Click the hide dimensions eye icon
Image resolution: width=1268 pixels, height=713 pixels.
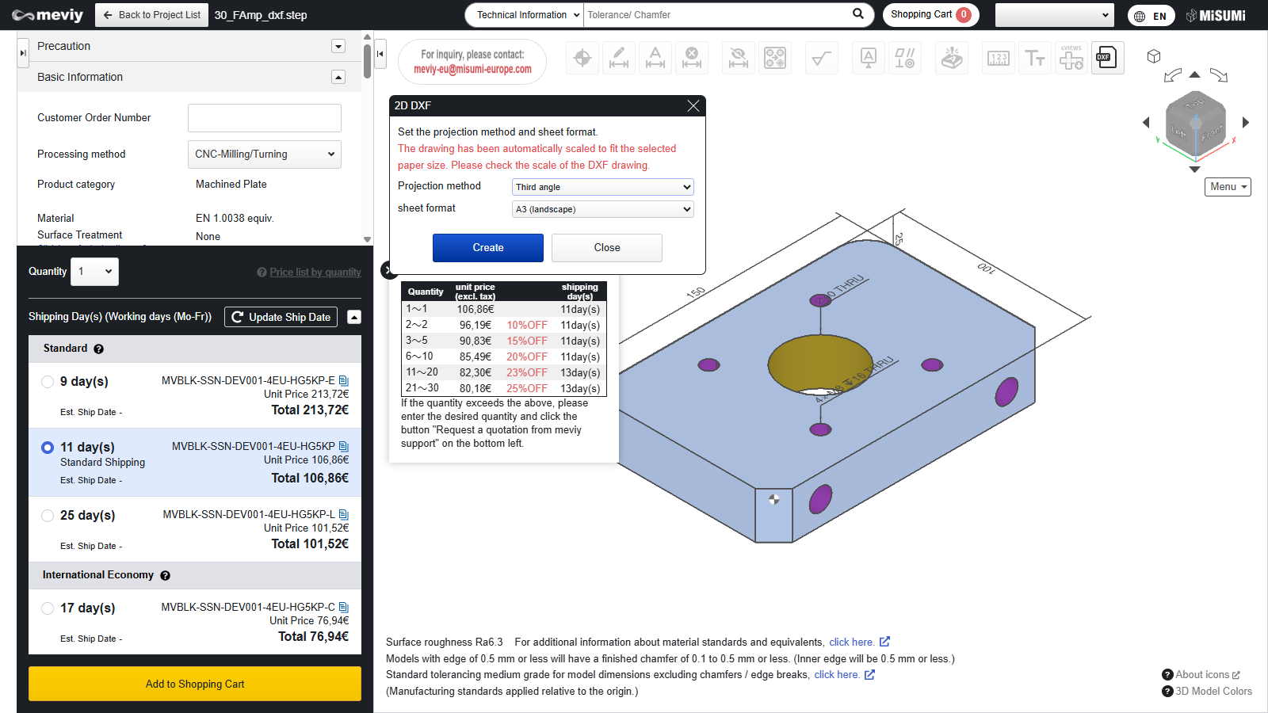point(738,58)
